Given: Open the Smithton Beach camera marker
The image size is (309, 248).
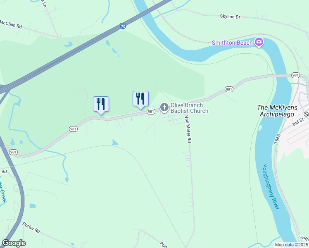Looking at the screenshot, I should tap(259, 42).
